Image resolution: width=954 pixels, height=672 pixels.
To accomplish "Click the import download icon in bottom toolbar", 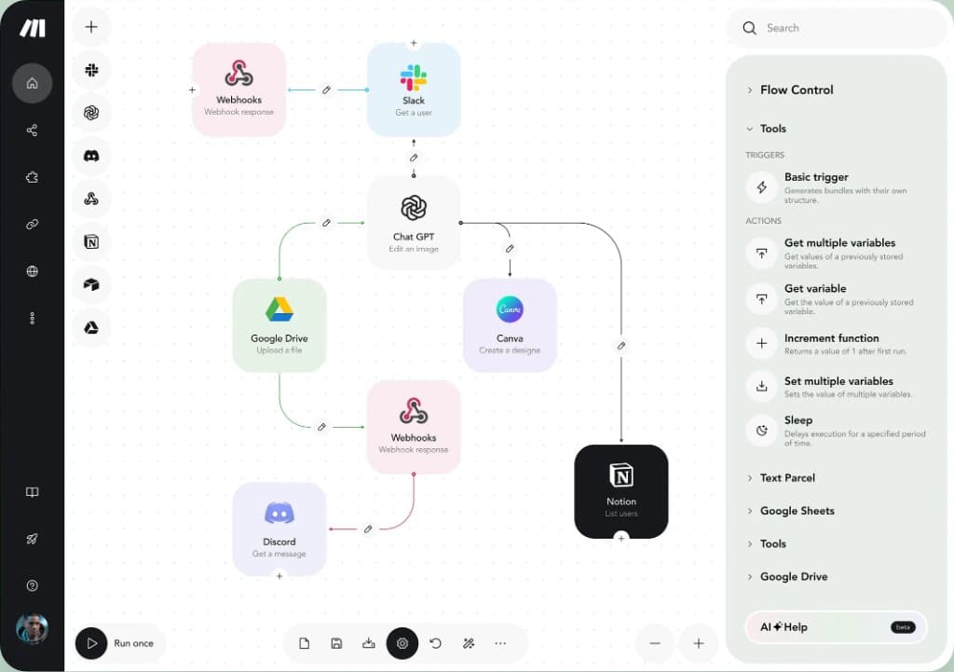I will point(369,643).
